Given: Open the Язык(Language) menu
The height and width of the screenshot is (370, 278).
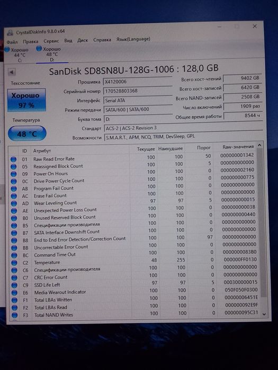Looking at the screenshot, I should pos(133,39).
